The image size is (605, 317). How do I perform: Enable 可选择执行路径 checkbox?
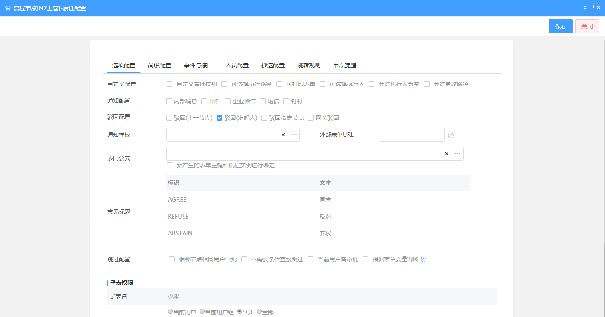pos(224,84)
